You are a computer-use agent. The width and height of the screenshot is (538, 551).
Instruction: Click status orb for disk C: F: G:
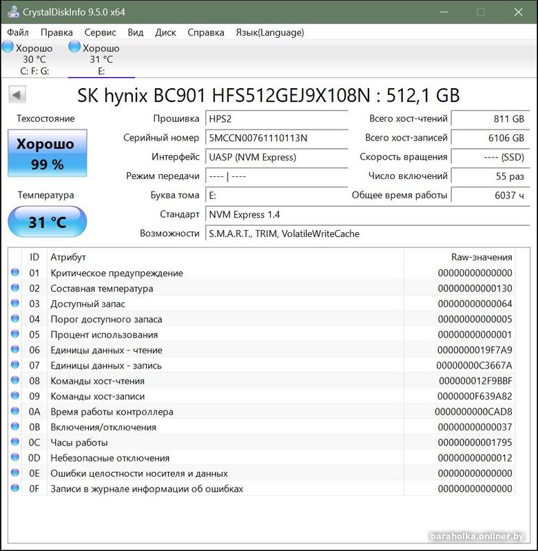(8, 47)
